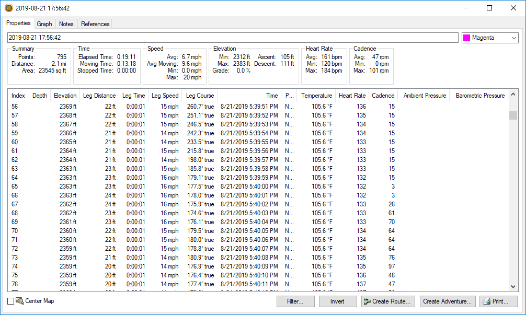The height and width of the screenshot is (315, 526).
Task: Click elevation 2364 ft in row 61
Action: coord(68,151)
